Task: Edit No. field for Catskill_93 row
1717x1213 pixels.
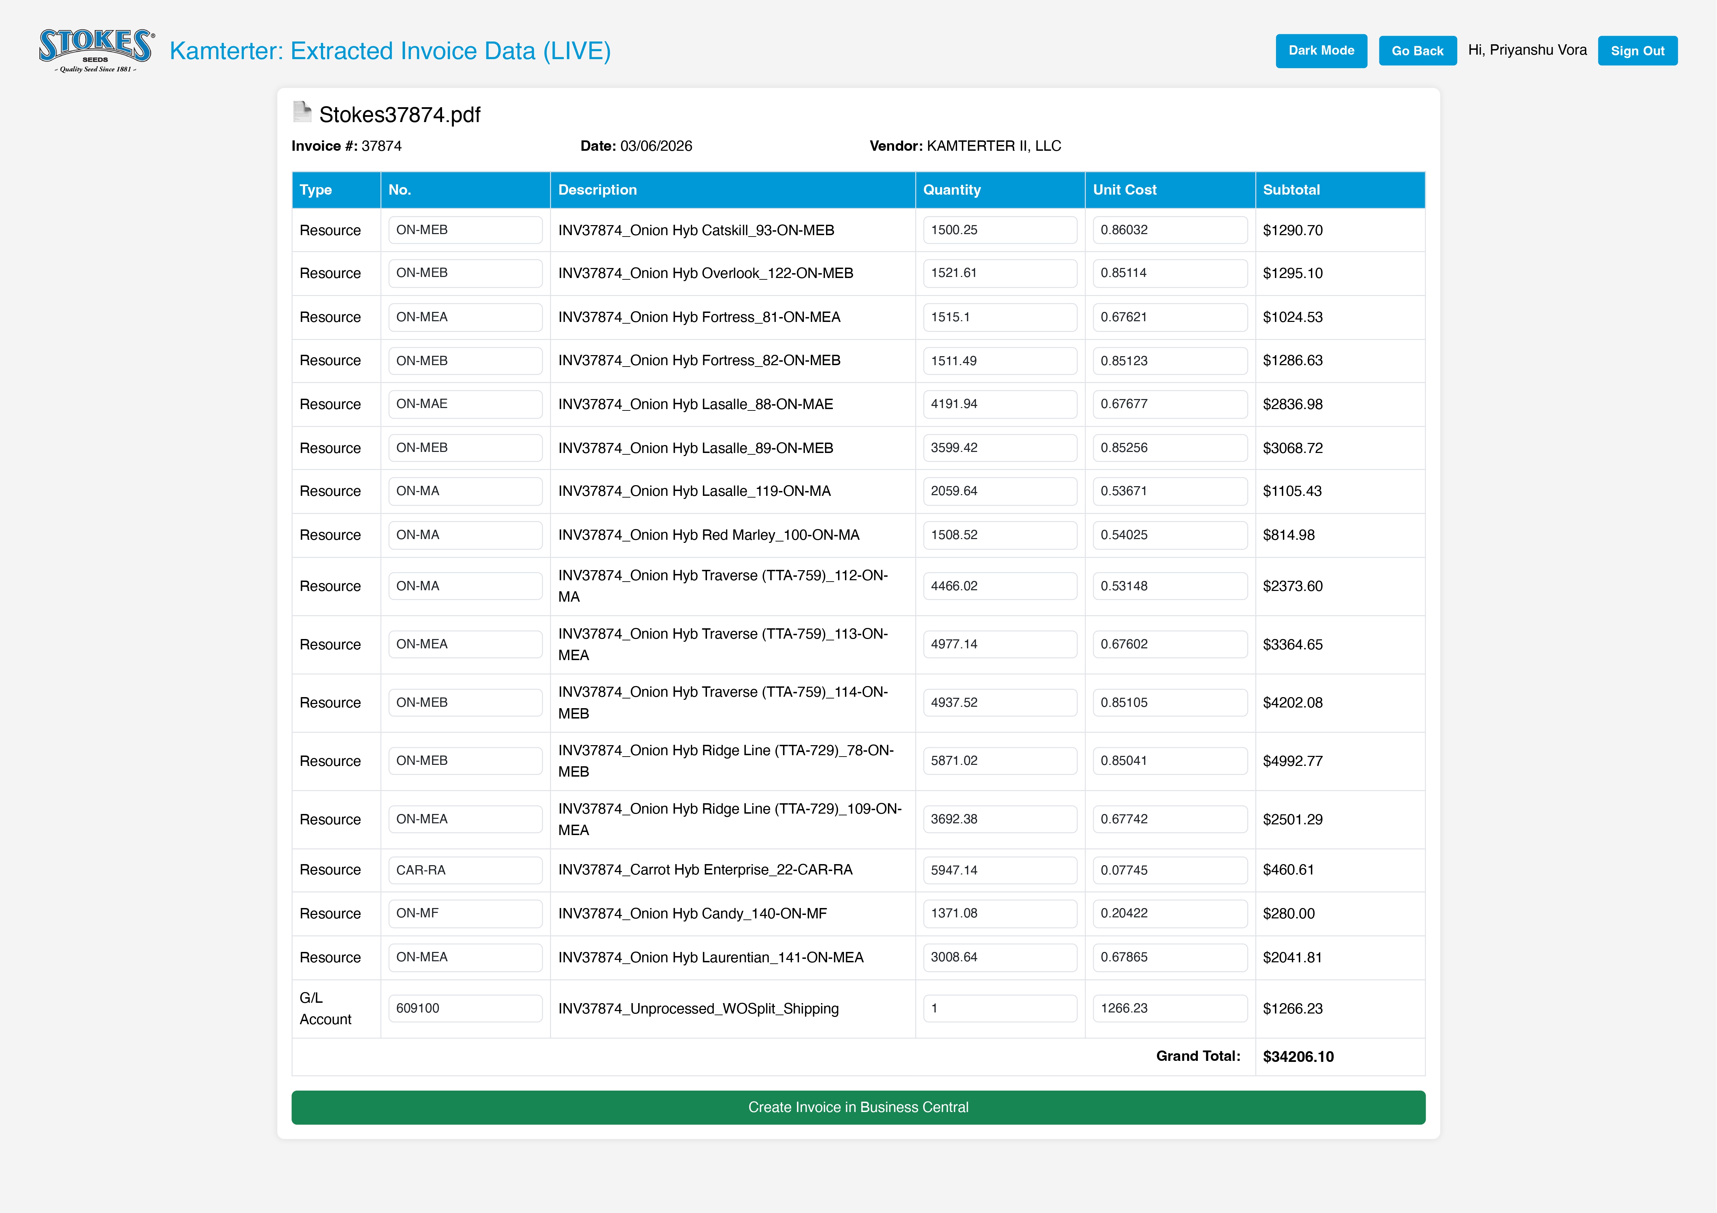Action: [x=465, y=230]
